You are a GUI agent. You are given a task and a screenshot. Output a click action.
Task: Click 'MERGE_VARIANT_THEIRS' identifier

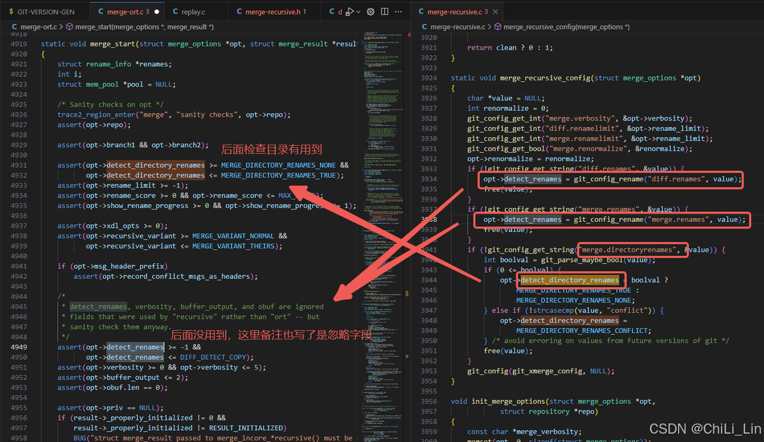click(233, 246)
